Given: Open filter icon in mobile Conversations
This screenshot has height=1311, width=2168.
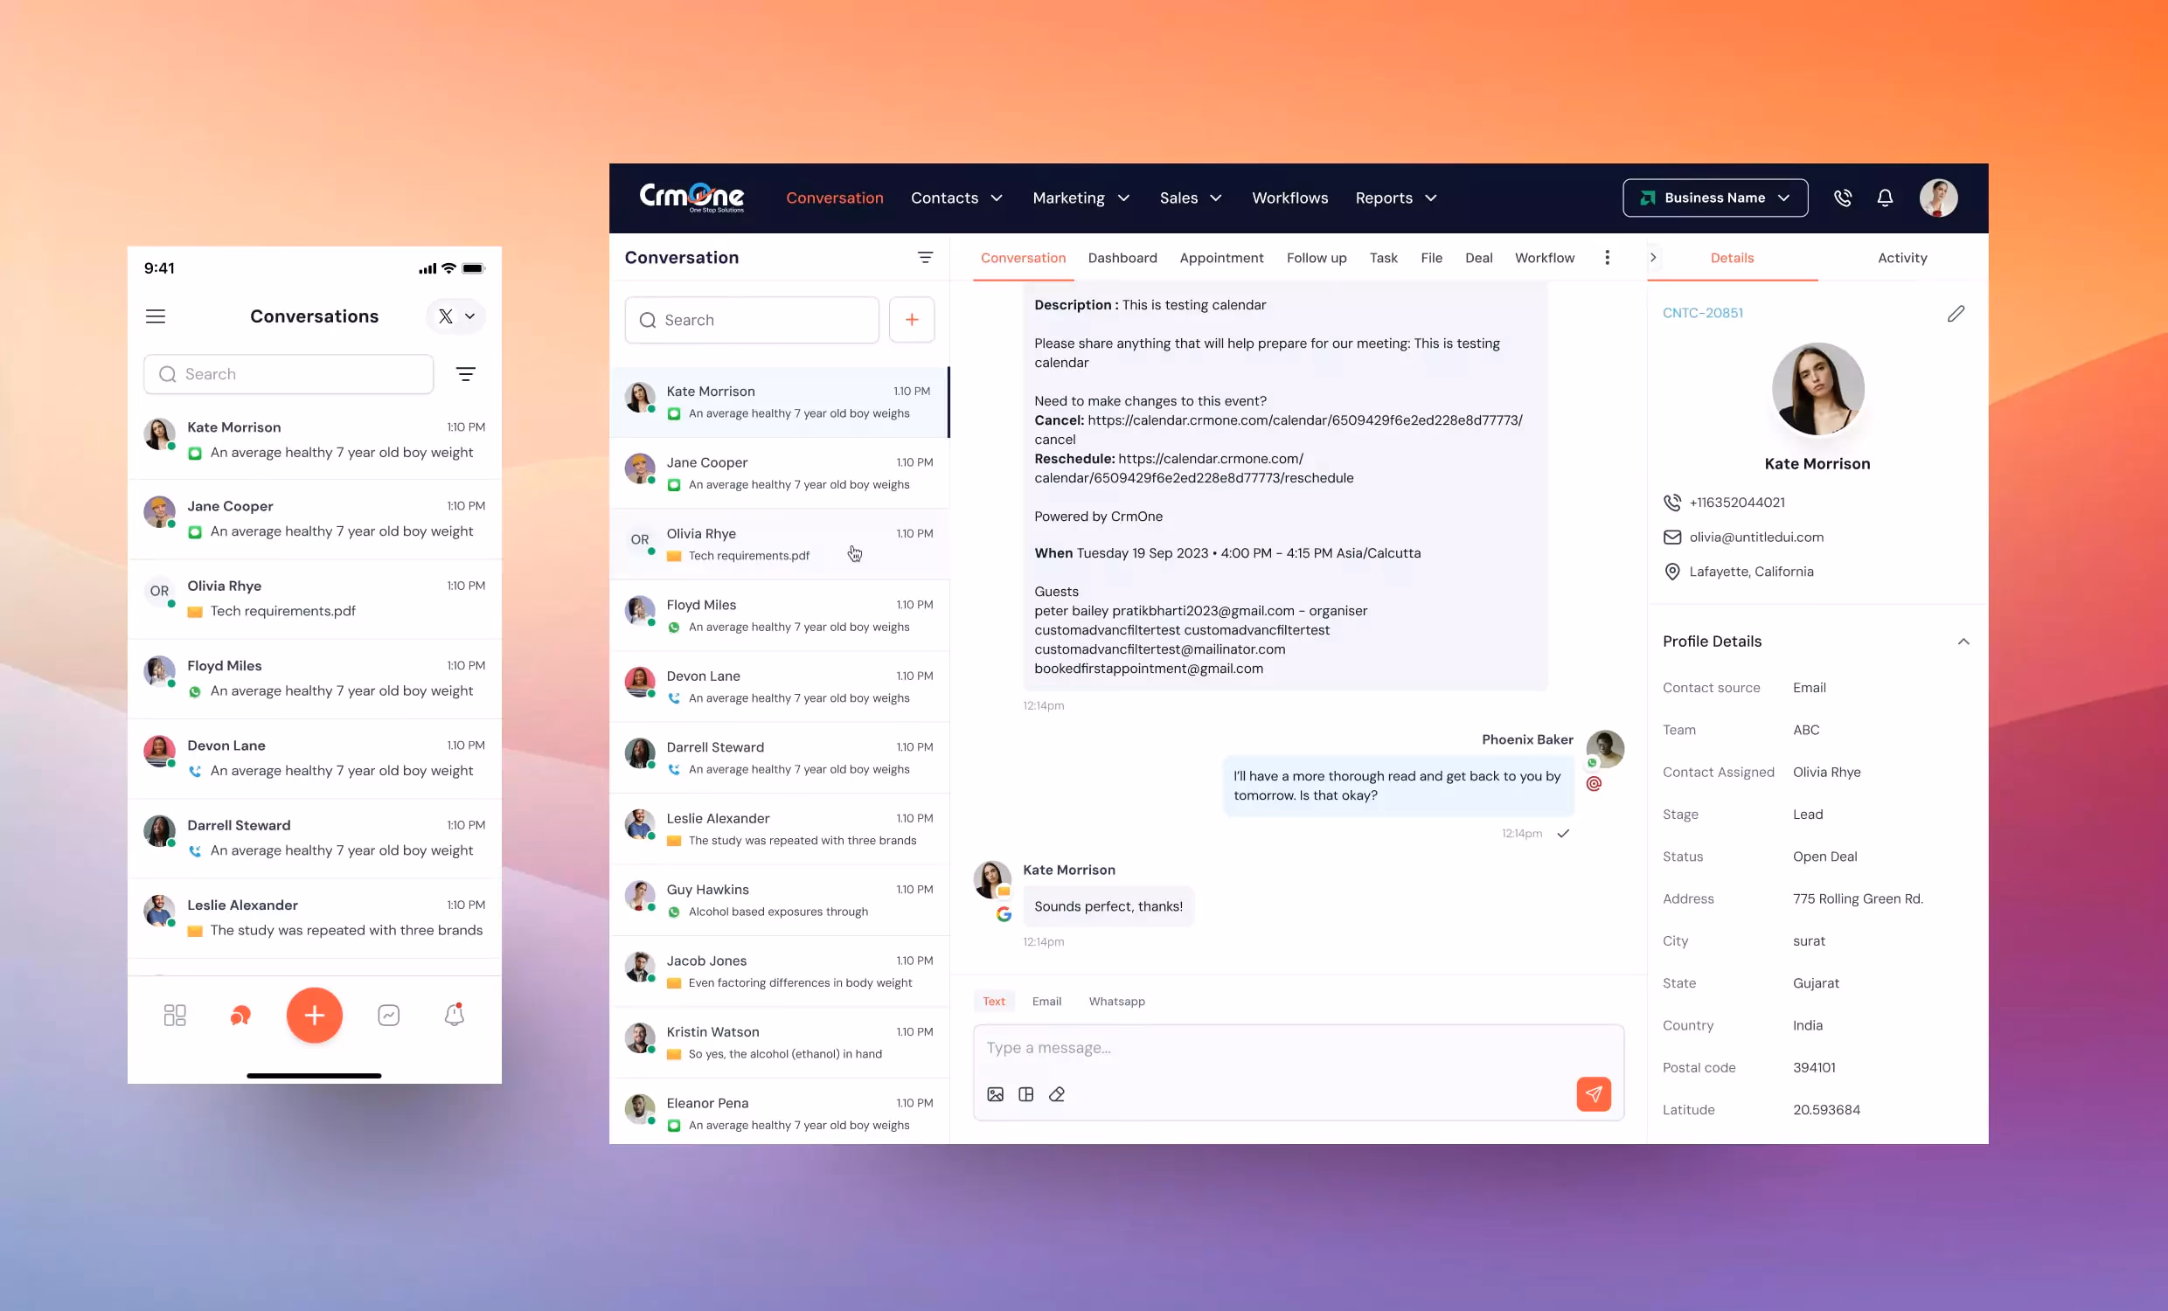Looking at the screenshot, I should [465, 374].
